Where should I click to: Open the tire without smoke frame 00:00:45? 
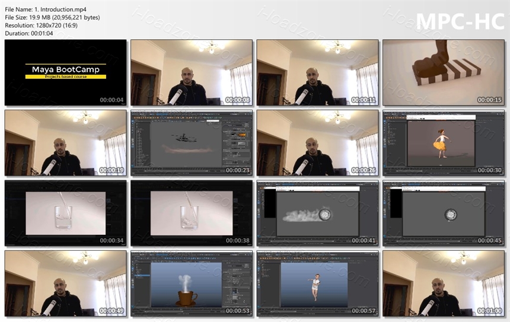click(x=444, y=213)
